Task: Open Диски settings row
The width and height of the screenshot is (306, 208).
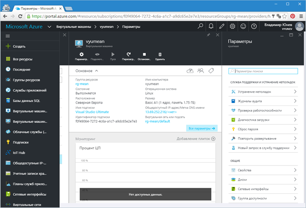Action: click(263, 179)
